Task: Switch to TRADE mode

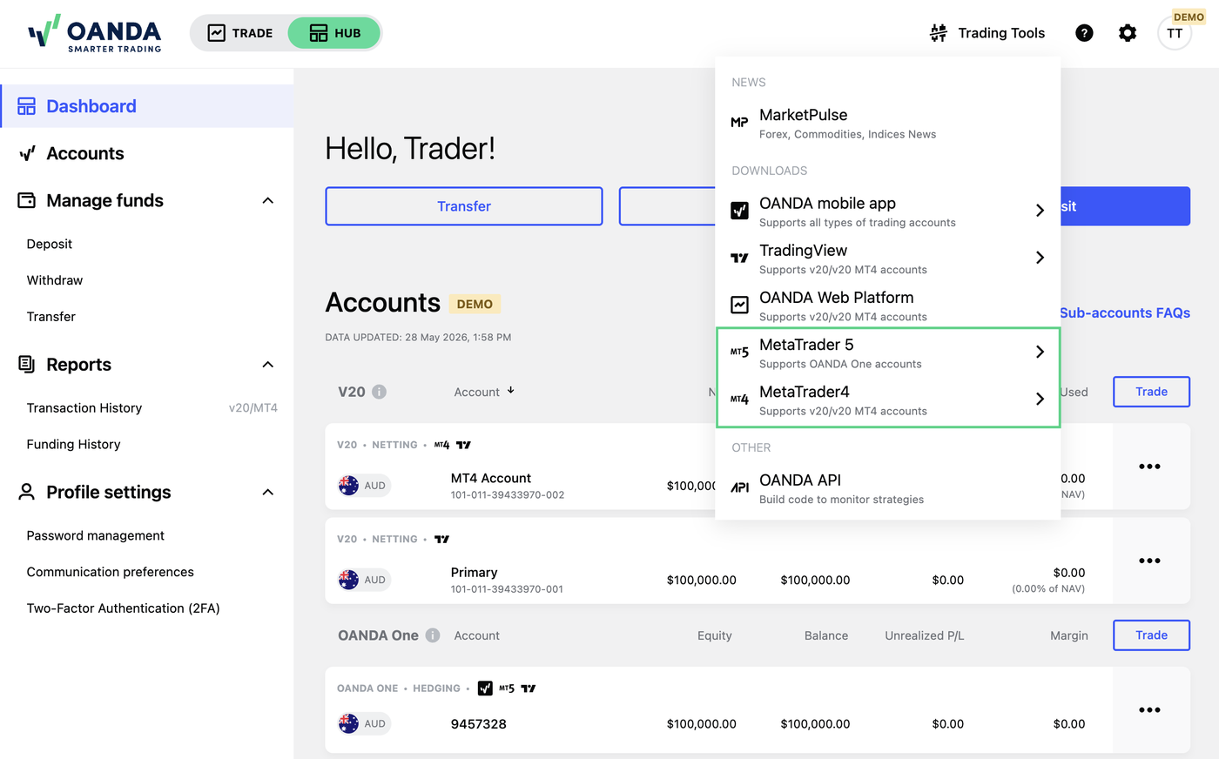Action: point(240,33)
